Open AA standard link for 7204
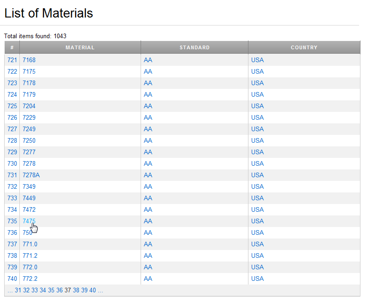366x302 pixels. 148,106
